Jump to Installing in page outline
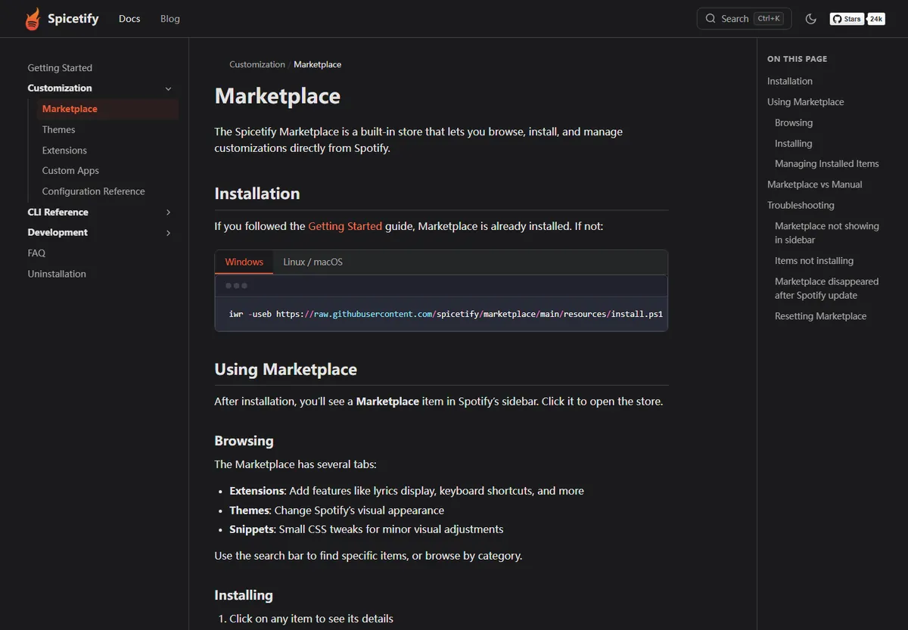Screen dimensions: 908x630 point(793,144)
